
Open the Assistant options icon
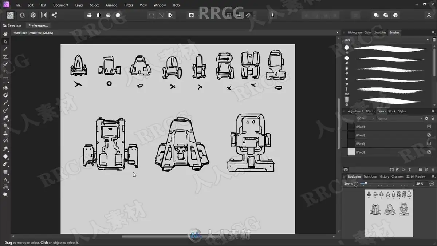(x=272, y=15)
